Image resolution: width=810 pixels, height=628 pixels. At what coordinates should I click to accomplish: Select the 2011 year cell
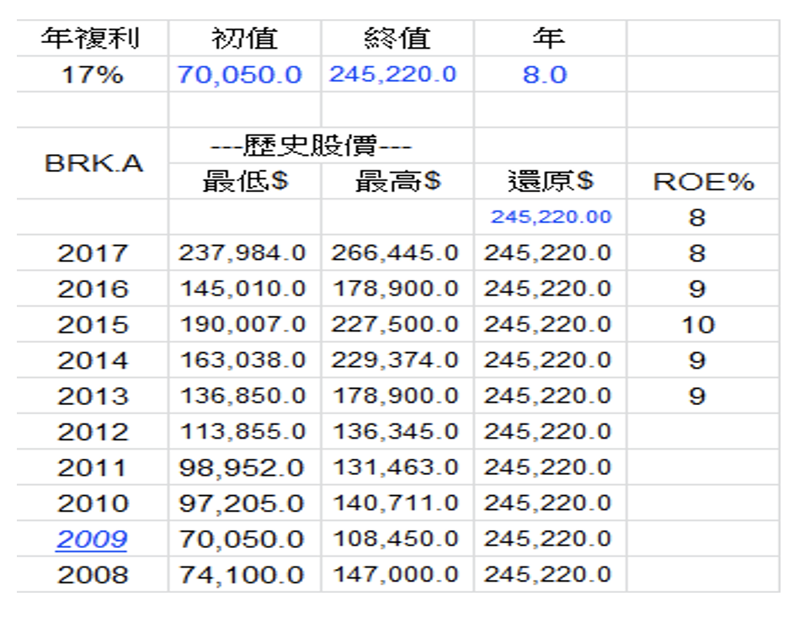[92, 468]
